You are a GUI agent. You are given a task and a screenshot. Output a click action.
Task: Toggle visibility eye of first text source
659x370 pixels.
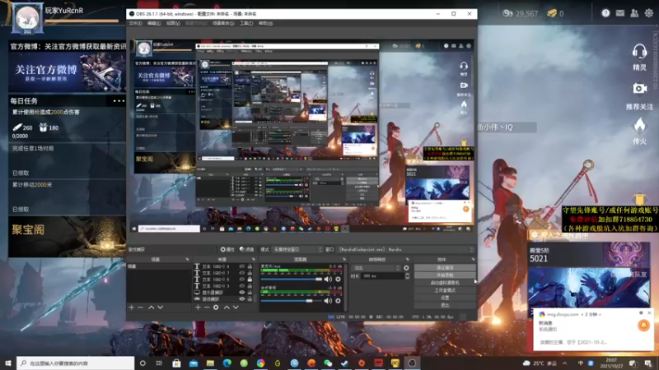coord(242,266)
